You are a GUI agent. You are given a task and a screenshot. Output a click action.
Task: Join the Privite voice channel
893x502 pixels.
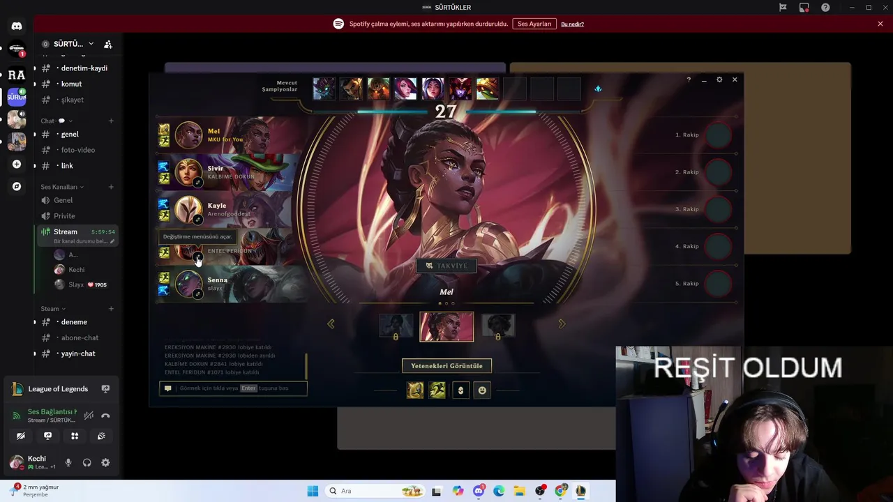tap(77, 216)
